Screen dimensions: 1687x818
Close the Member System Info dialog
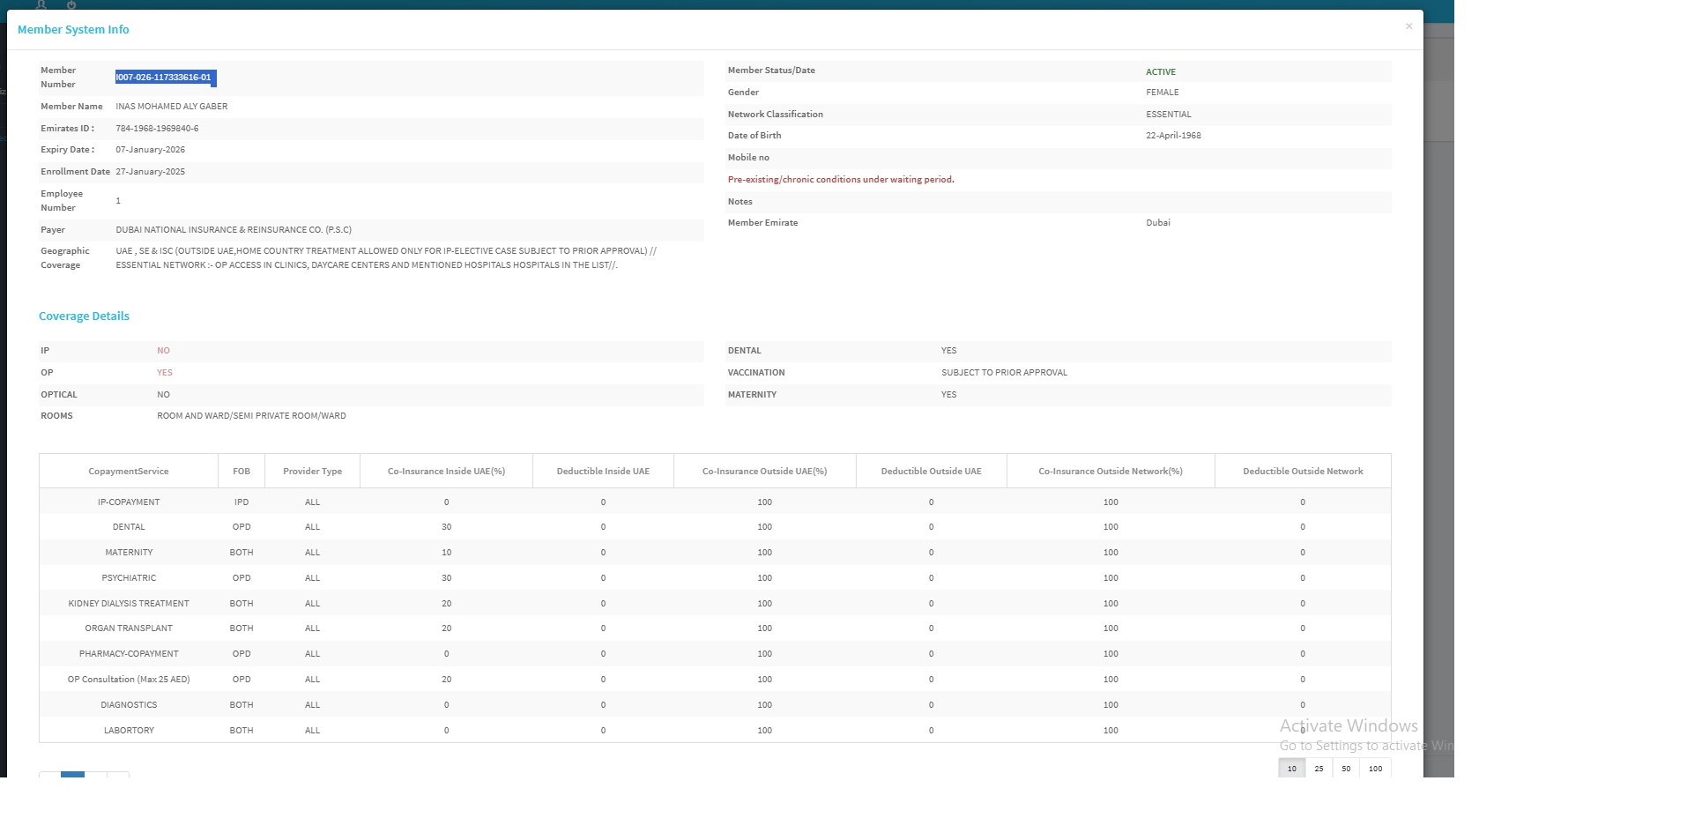[x=1408, y=26]
